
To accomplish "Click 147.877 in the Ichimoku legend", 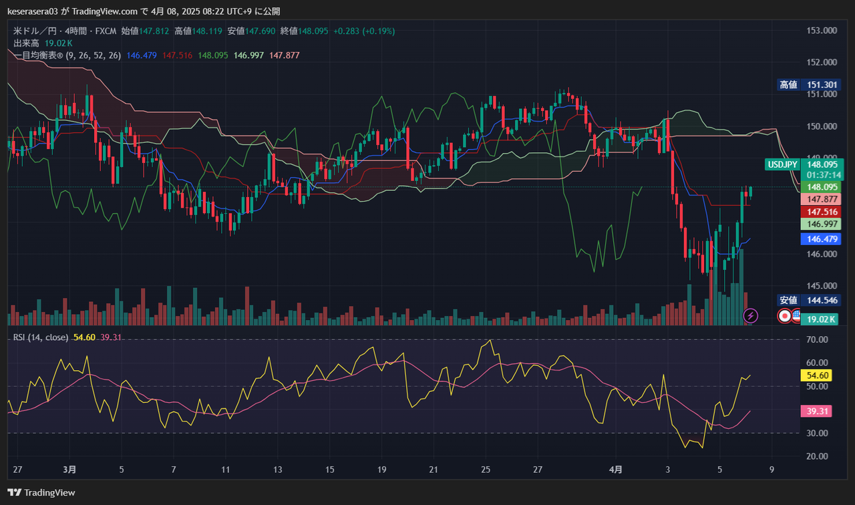I will point(285,55).
